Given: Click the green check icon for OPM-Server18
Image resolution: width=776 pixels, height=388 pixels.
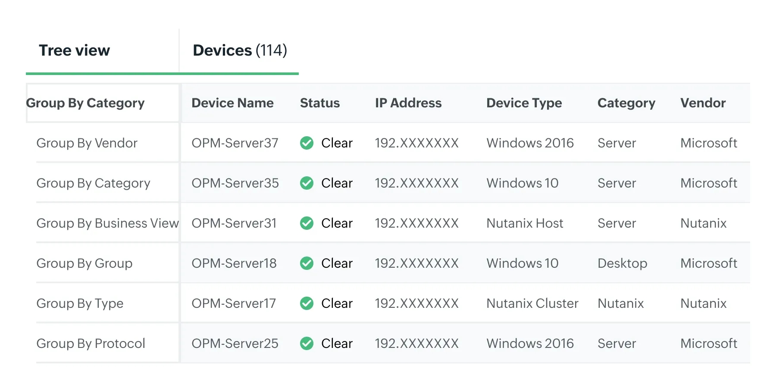Looking at the screenshot, I should click(307, 263).
